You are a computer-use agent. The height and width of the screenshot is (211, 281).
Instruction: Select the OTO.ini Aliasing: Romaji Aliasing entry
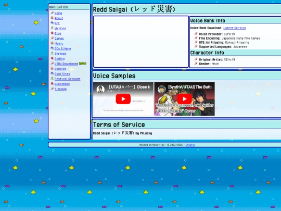click(x=224, y=43)
